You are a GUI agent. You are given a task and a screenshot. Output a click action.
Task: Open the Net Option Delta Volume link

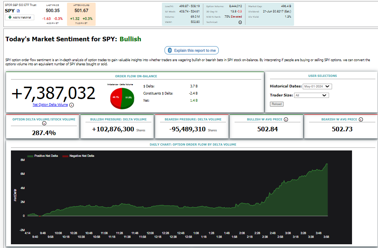[x=50, y=105]
